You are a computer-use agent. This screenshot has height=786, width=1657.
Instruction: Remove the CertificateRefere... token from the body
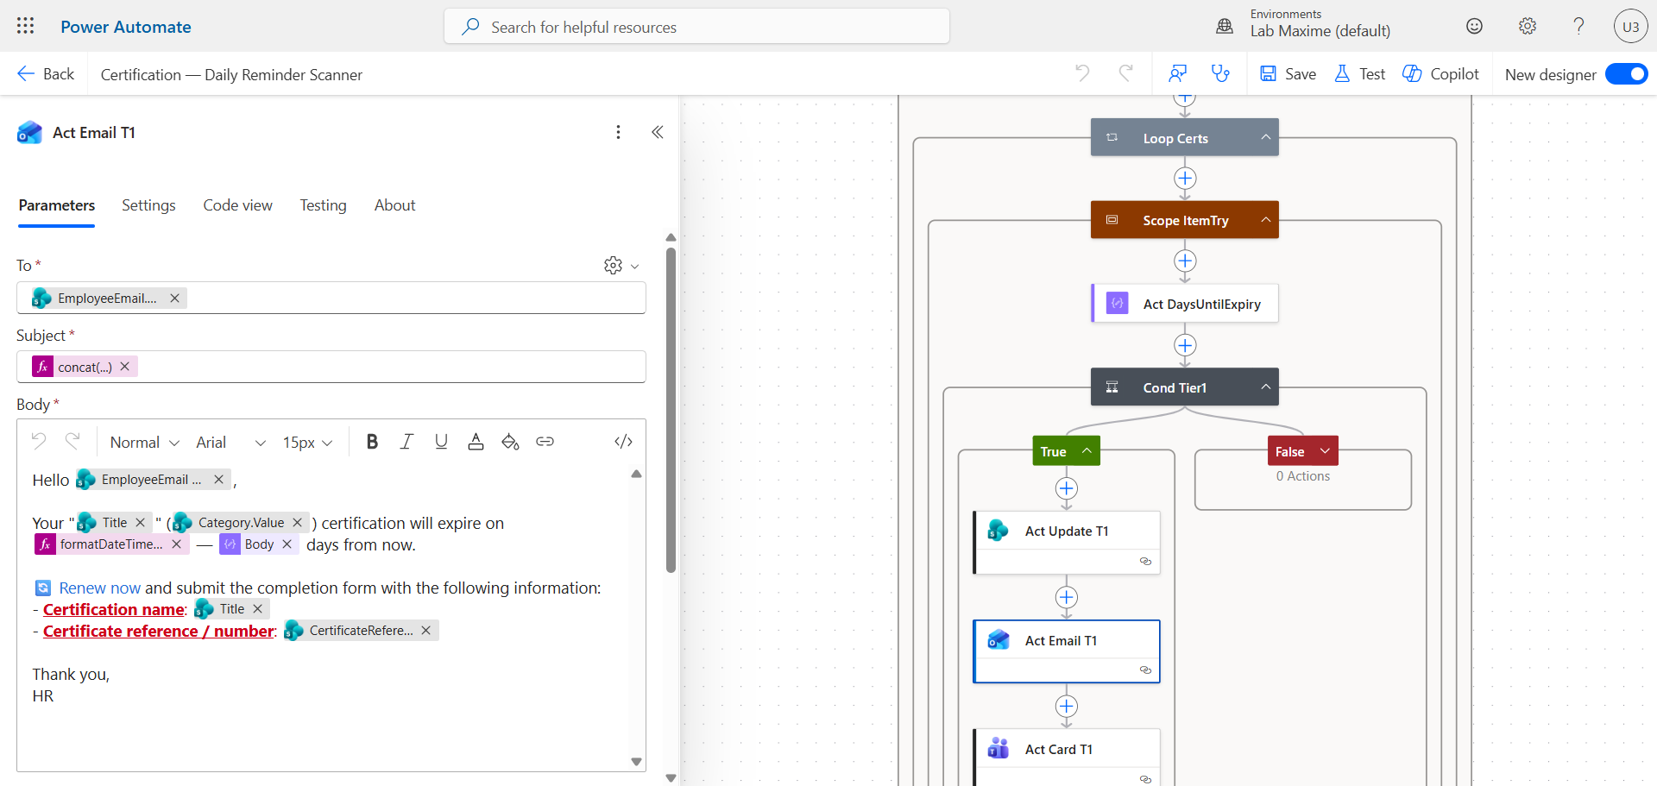pos(425,630)
